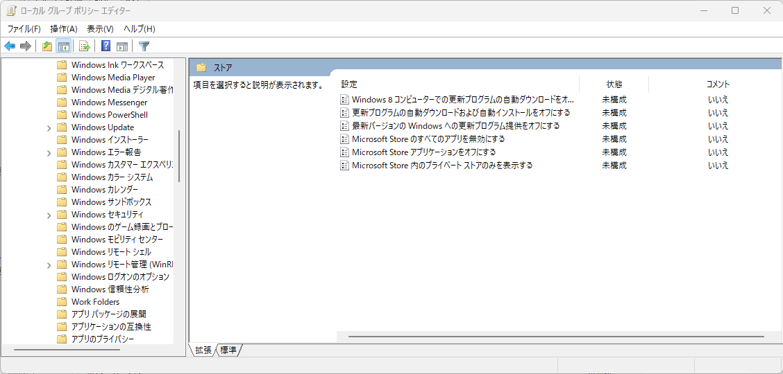Select Windows 信頼性分析 in the tree
Image resolution: width=783 pixels, height=374 pixels.
pyautogui.click(x=110, y=289)
